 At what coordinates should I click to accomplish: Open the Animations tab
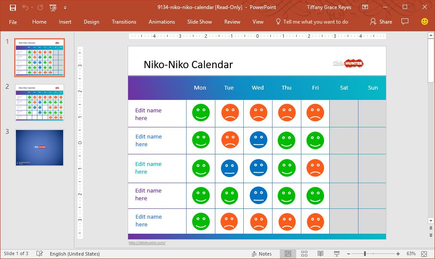point(162,22)
